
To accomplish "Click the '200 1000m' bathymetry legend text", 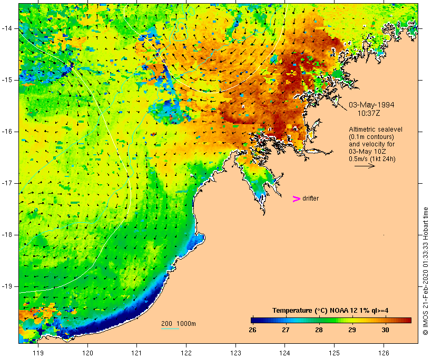I will point(179,324).
